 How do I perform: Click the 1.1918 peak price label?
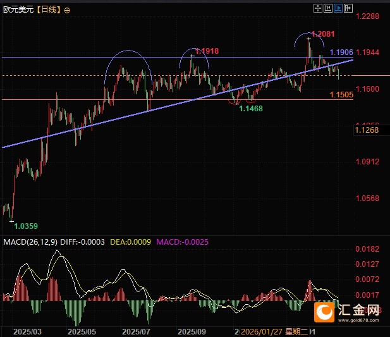[207, 51]
